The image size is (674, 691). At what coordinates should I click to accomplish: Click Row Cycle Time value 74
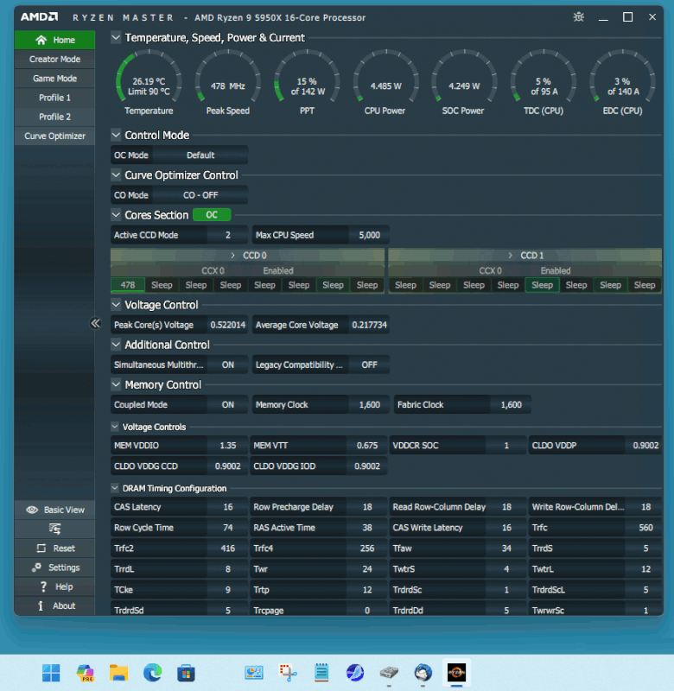(x=228, y=528)
